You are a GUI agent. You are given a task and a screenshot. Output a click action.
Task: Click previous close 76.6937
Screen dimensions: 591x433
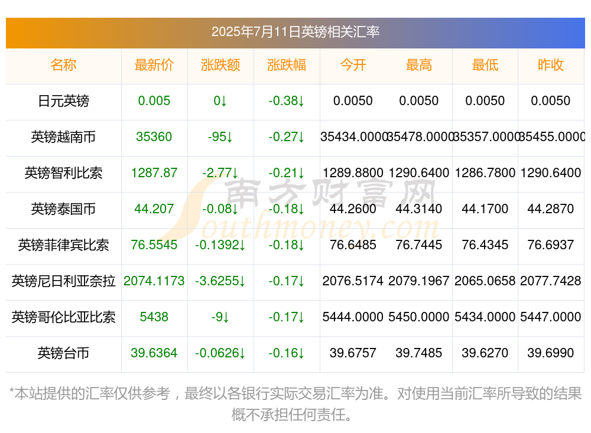coord(551,245)
